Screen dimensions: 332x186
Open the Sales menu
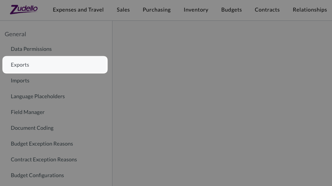tap(123, 10)
